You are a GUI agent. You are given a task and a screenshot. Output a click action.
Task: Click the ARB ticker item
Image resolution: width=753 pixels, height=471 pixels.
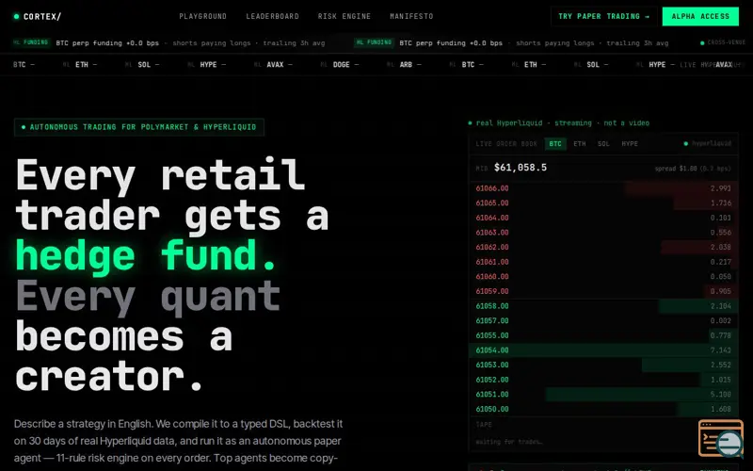pos(405,64)
